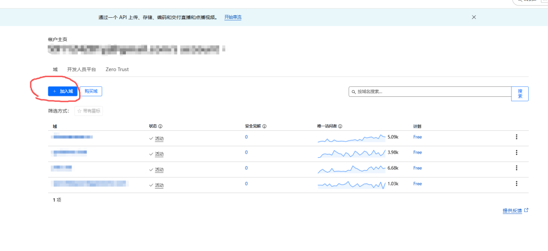Click the info icon next to 安全见解

click(264, 127)
